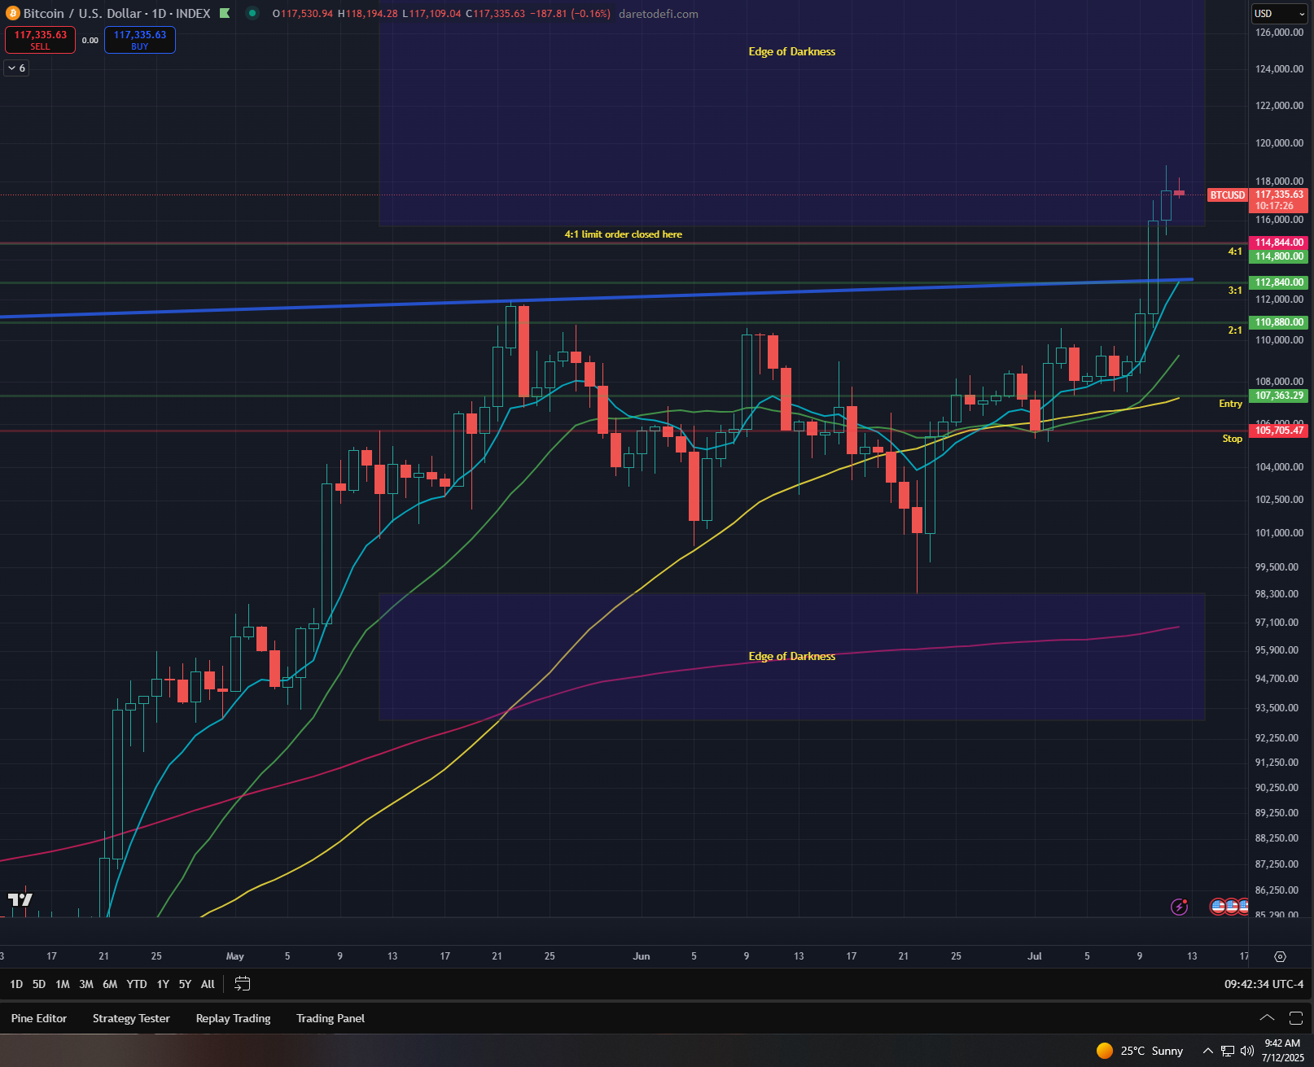Screen dimensions: 1314x1067
Task: Select the Edge of Darkness label above 124,000
Action: tap(792, 51)
